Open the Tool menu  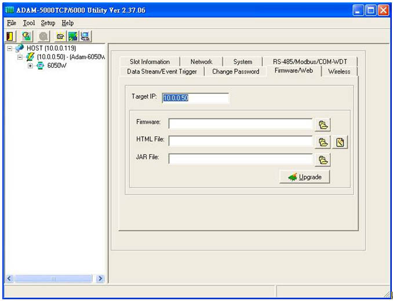coord(29,23)
